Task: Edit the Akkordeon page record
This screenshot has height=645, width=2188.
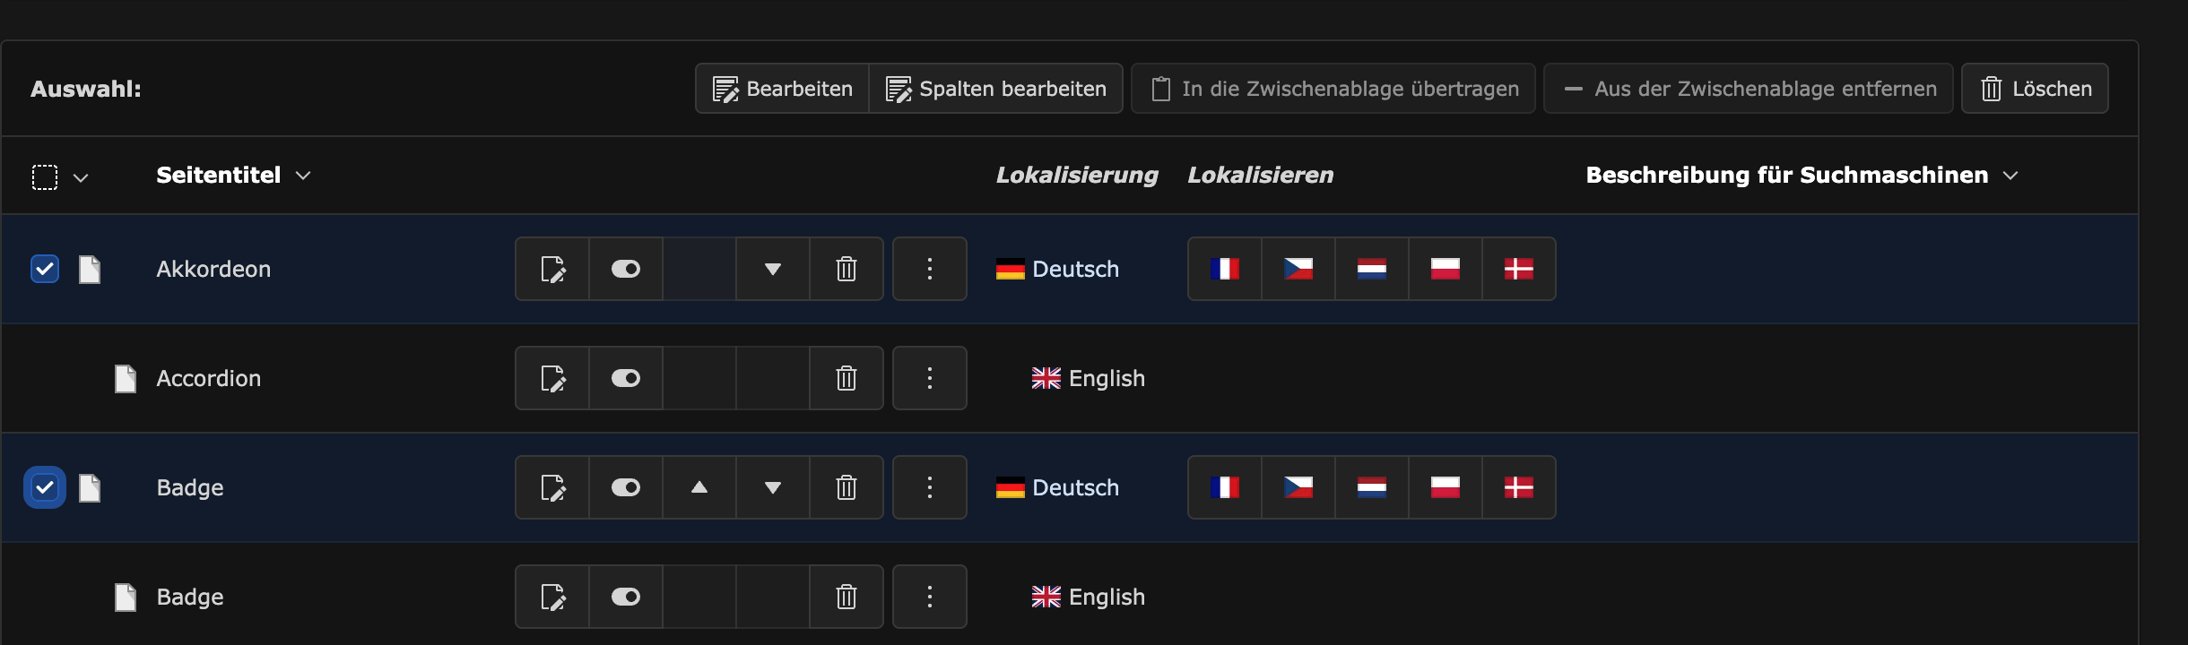Action: click(x=552, y=269)
